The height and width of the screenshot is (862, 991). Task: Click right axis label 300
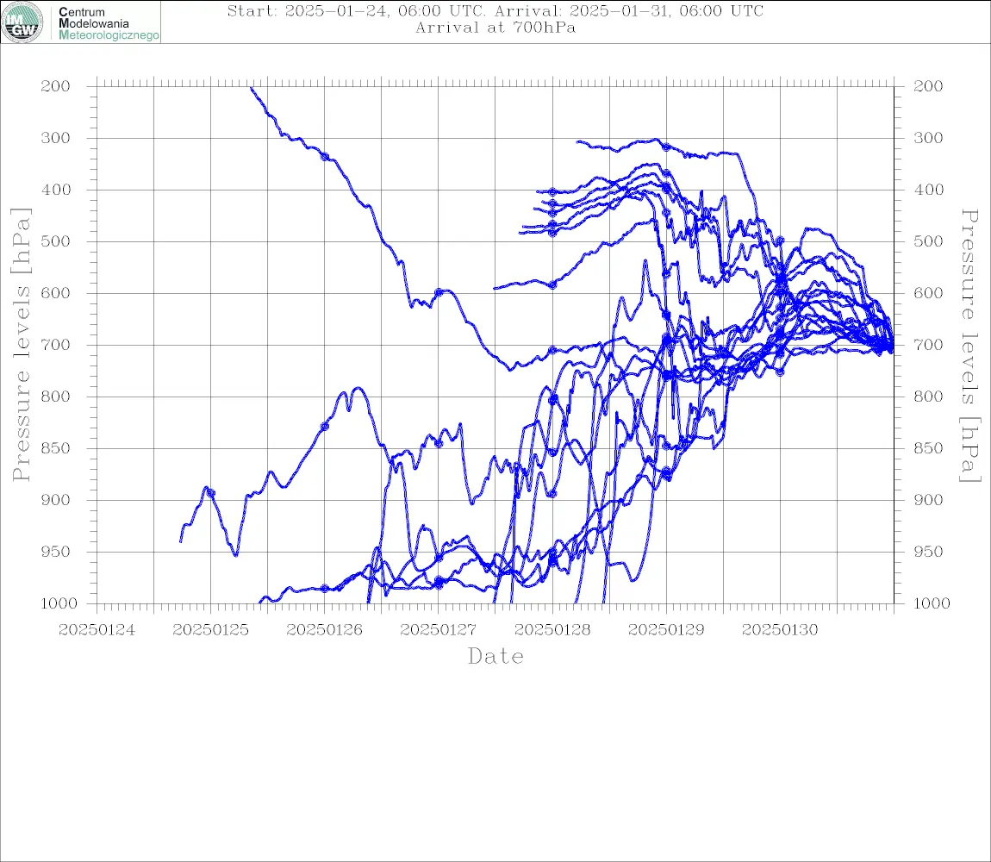(928, 138)
